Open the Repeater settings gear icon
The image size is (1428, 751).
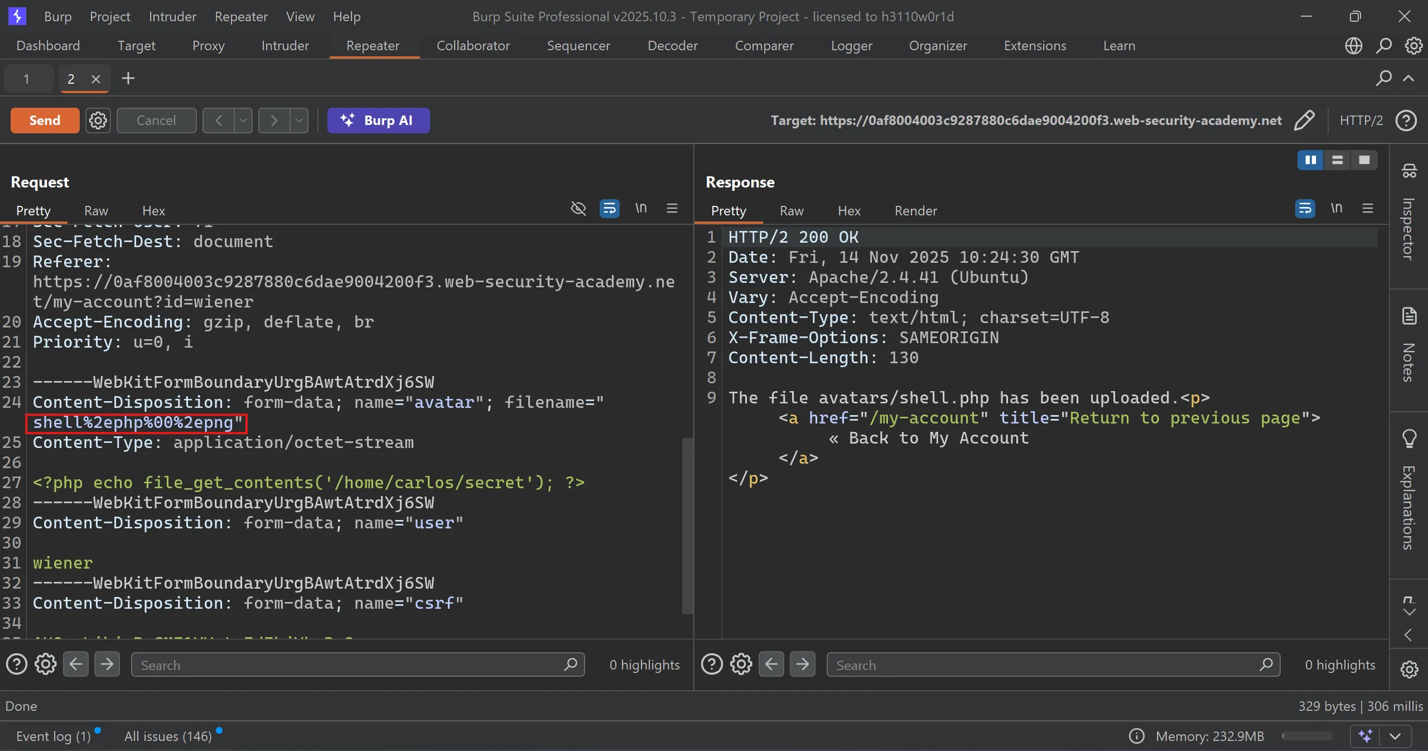point(98,121)
